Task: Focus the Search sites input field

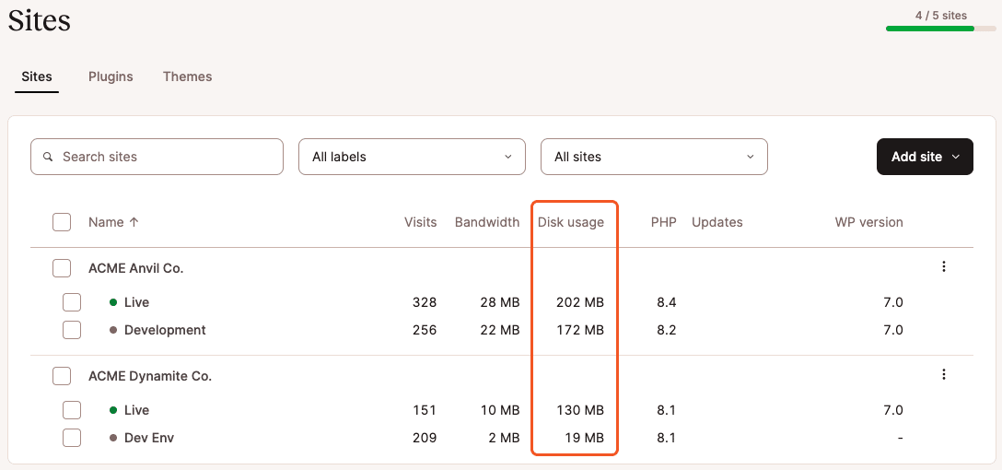Action: tap(157, 157)
